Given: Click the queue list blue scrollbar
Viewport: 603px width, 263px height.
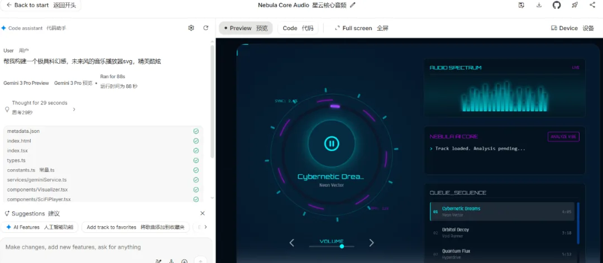Looking at the screenshot, I should (x=578, y=223).
